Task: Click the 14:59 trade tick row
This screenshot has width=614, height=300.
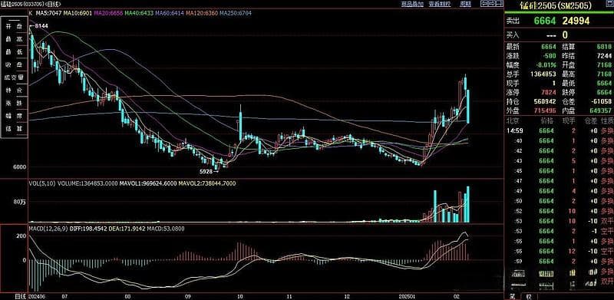Action: [559, 130]
